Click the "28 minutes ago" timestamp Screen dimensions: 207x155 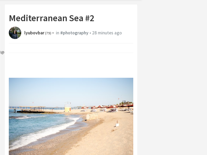coord(107,33)
